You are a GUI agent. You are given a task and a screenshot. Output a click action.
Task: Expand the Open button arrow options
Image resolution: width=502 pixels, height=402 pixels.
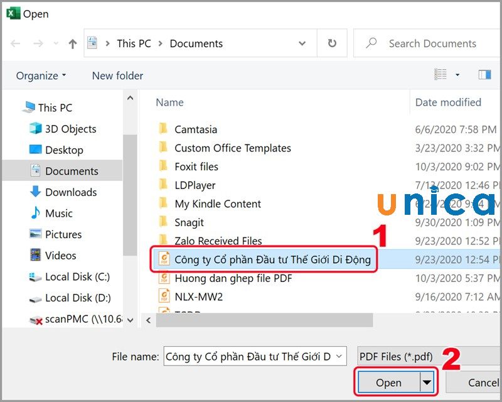pyautogui.click(x=427, y=383)
